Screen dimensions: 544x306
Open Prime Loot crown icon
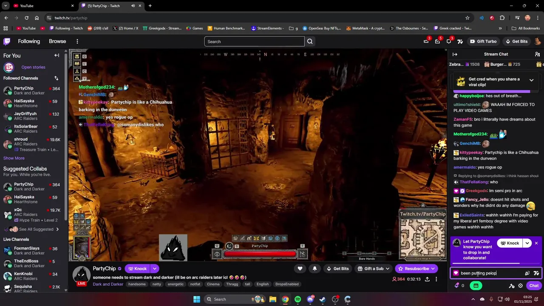tap(426, 41)
